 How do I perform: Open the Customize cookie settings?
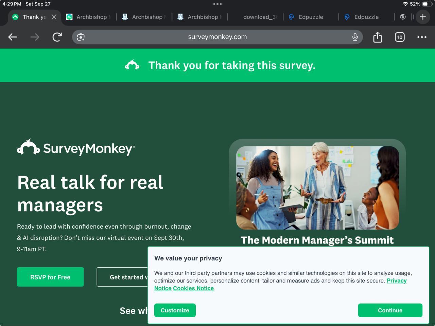point(175,310)
